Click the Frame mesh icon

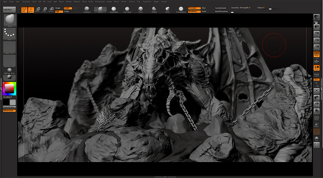tap(317, 91)
